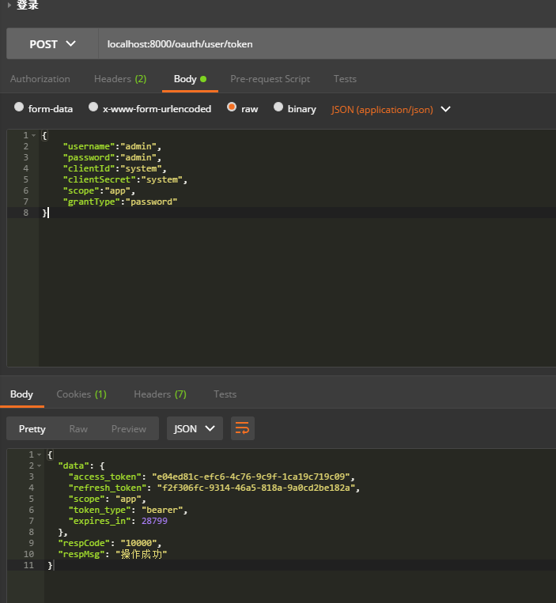Select the Preview response view

(128, 429)
